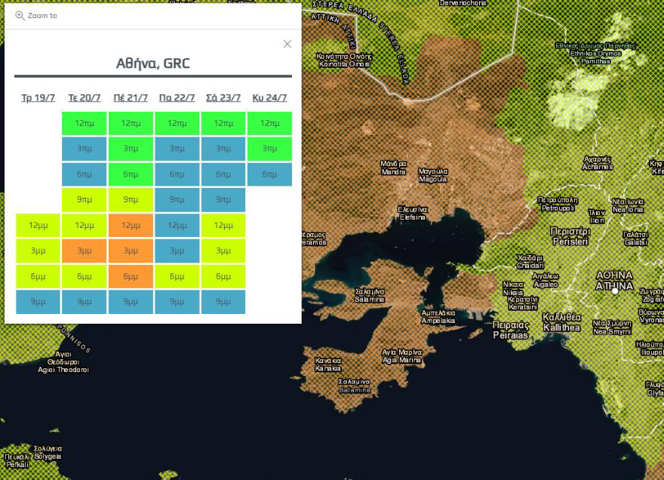The height and width of the screenshot is (480, 664).
Task: Select orange 3μμ cell under Τε 20/7
Action: tap(85, 251)
